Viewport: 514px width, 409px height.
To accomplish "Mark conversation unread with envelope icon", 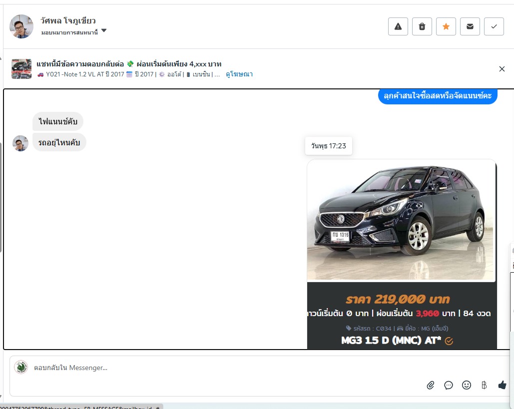I will pyautogui.click(x=470, y=26).
